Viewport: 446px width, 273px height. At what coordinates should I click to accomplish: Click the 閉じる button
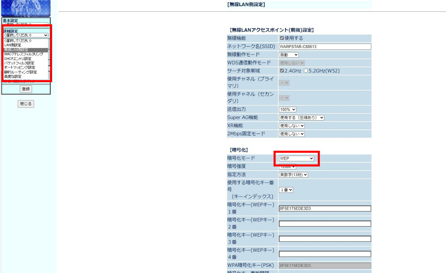[x=26, y=104]
